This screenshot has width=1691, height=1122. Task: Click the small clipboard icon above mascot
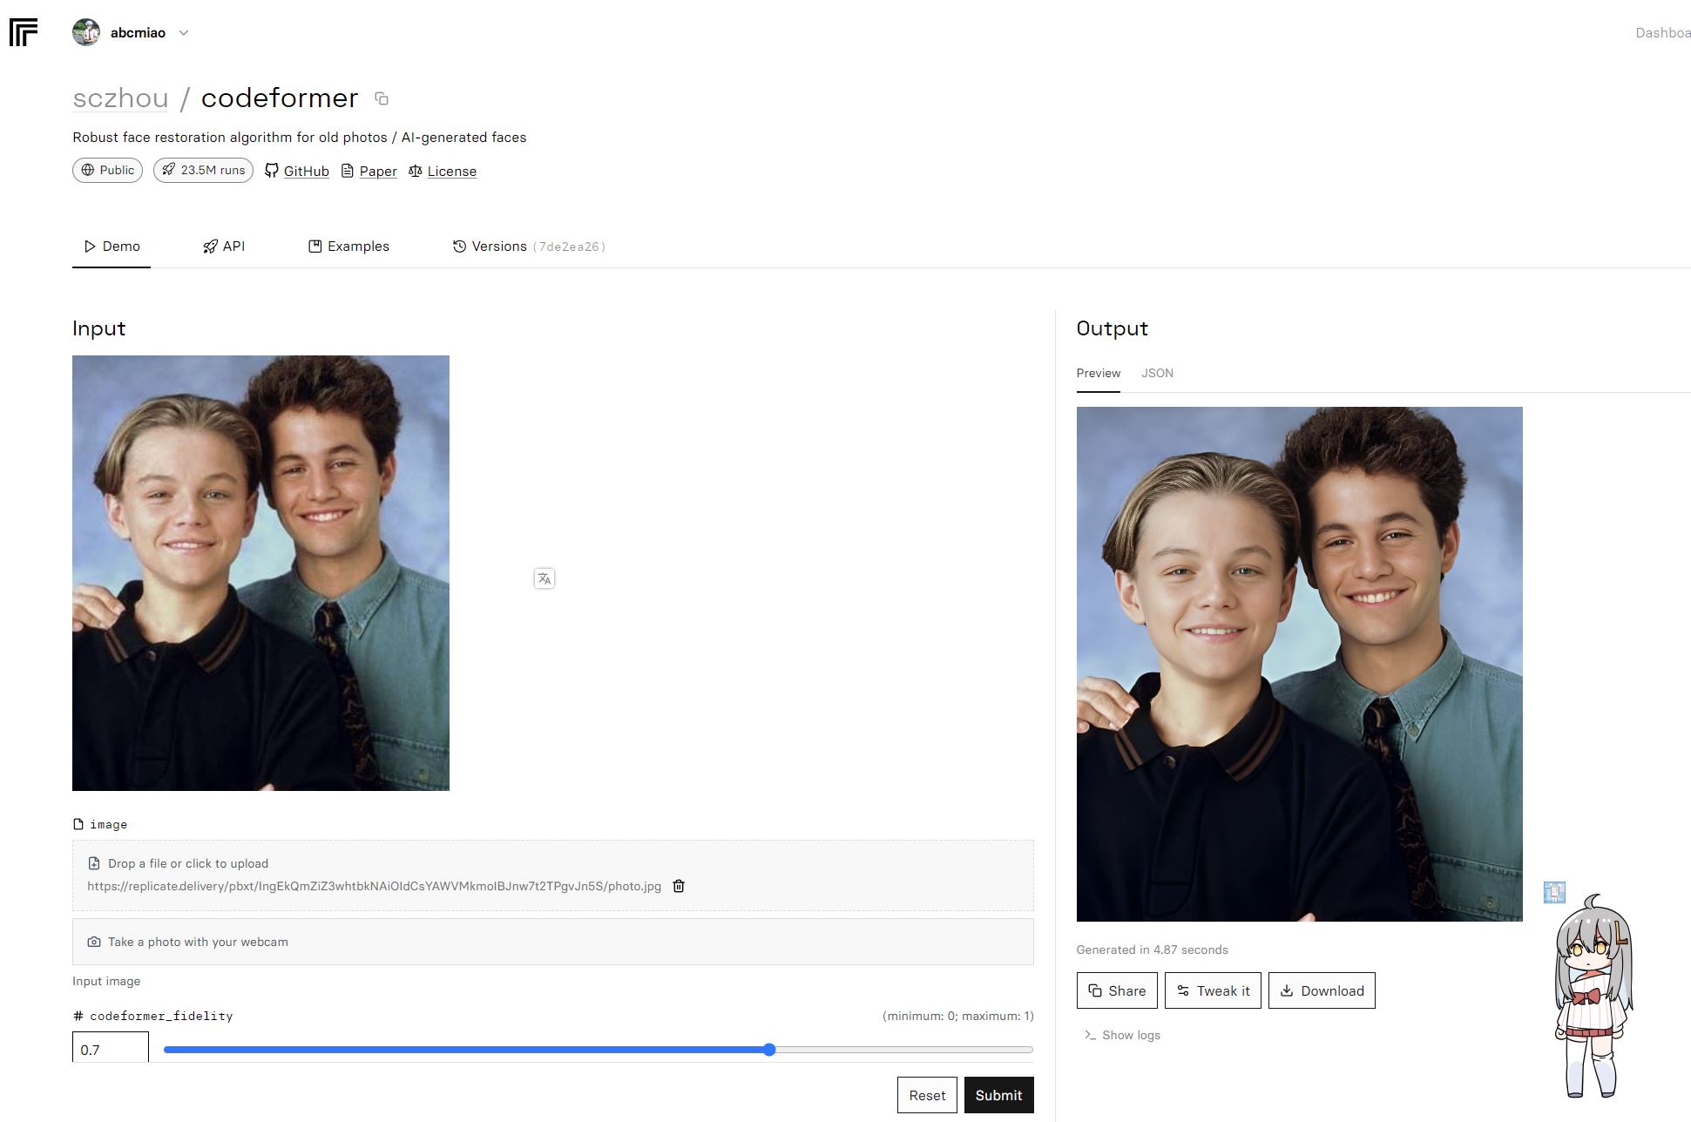[x=1554, y=892]
